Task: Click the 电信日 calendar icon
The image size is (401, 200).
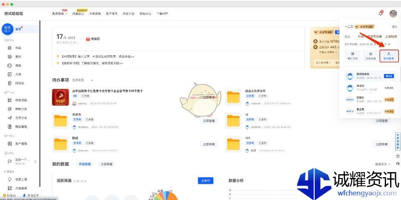Action: tap(88, 39)
